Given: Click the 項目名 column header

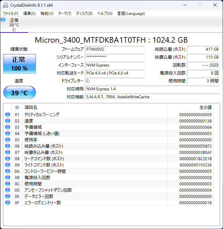Looking at the screenshot, I should pyautogui.click(x=31, y=107).
